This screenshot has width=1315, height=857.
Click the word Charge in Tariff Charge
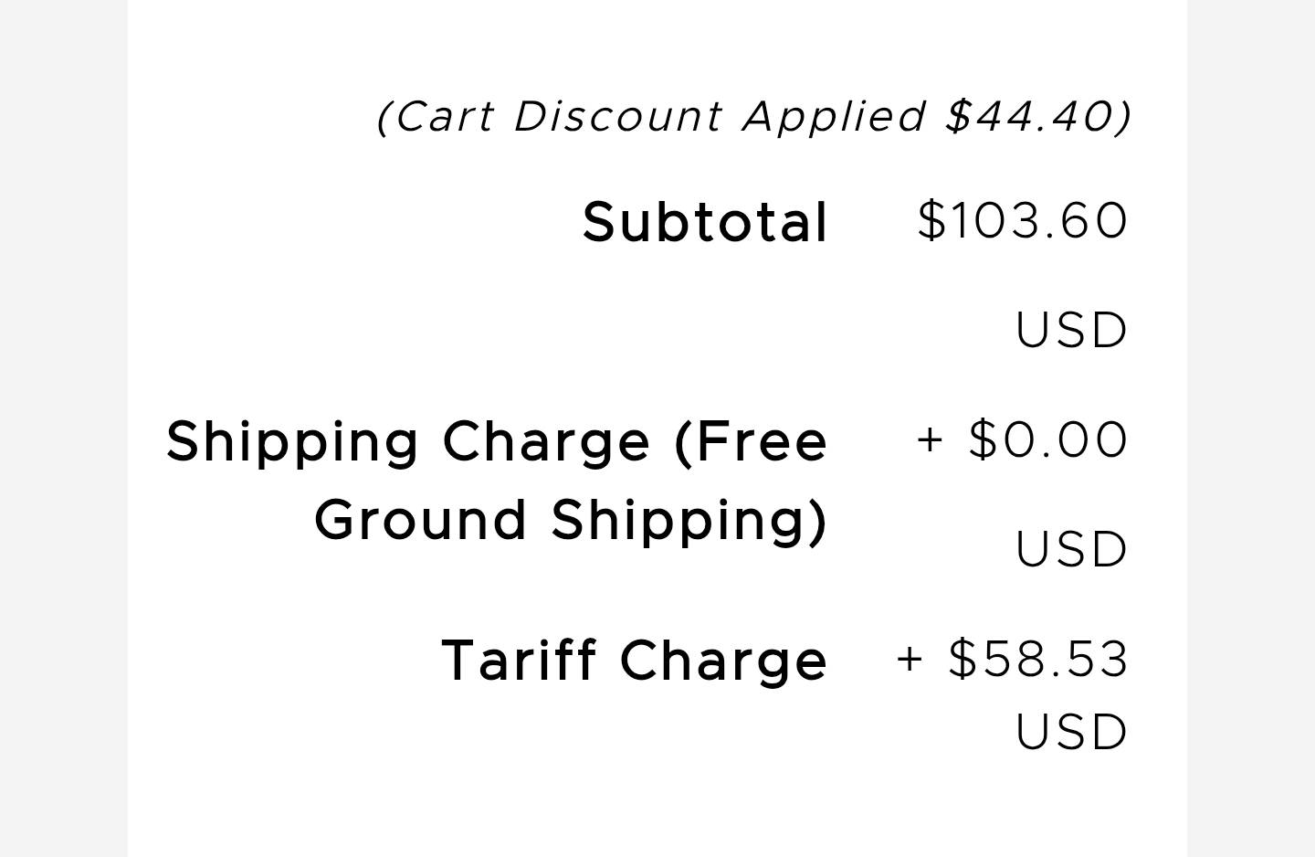click(723, 661)
